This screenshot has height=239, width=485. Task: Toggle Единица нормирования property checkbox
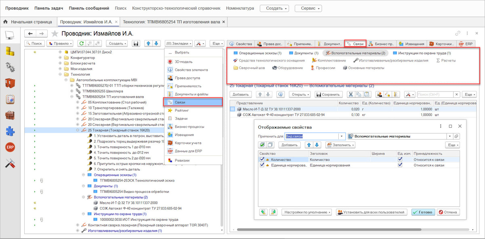(x=262, y=165)
